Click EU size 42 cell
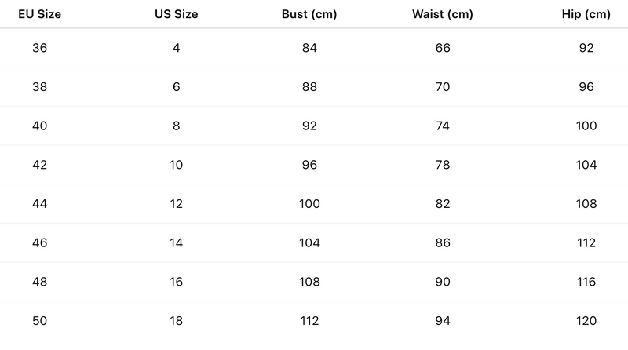 40,165
